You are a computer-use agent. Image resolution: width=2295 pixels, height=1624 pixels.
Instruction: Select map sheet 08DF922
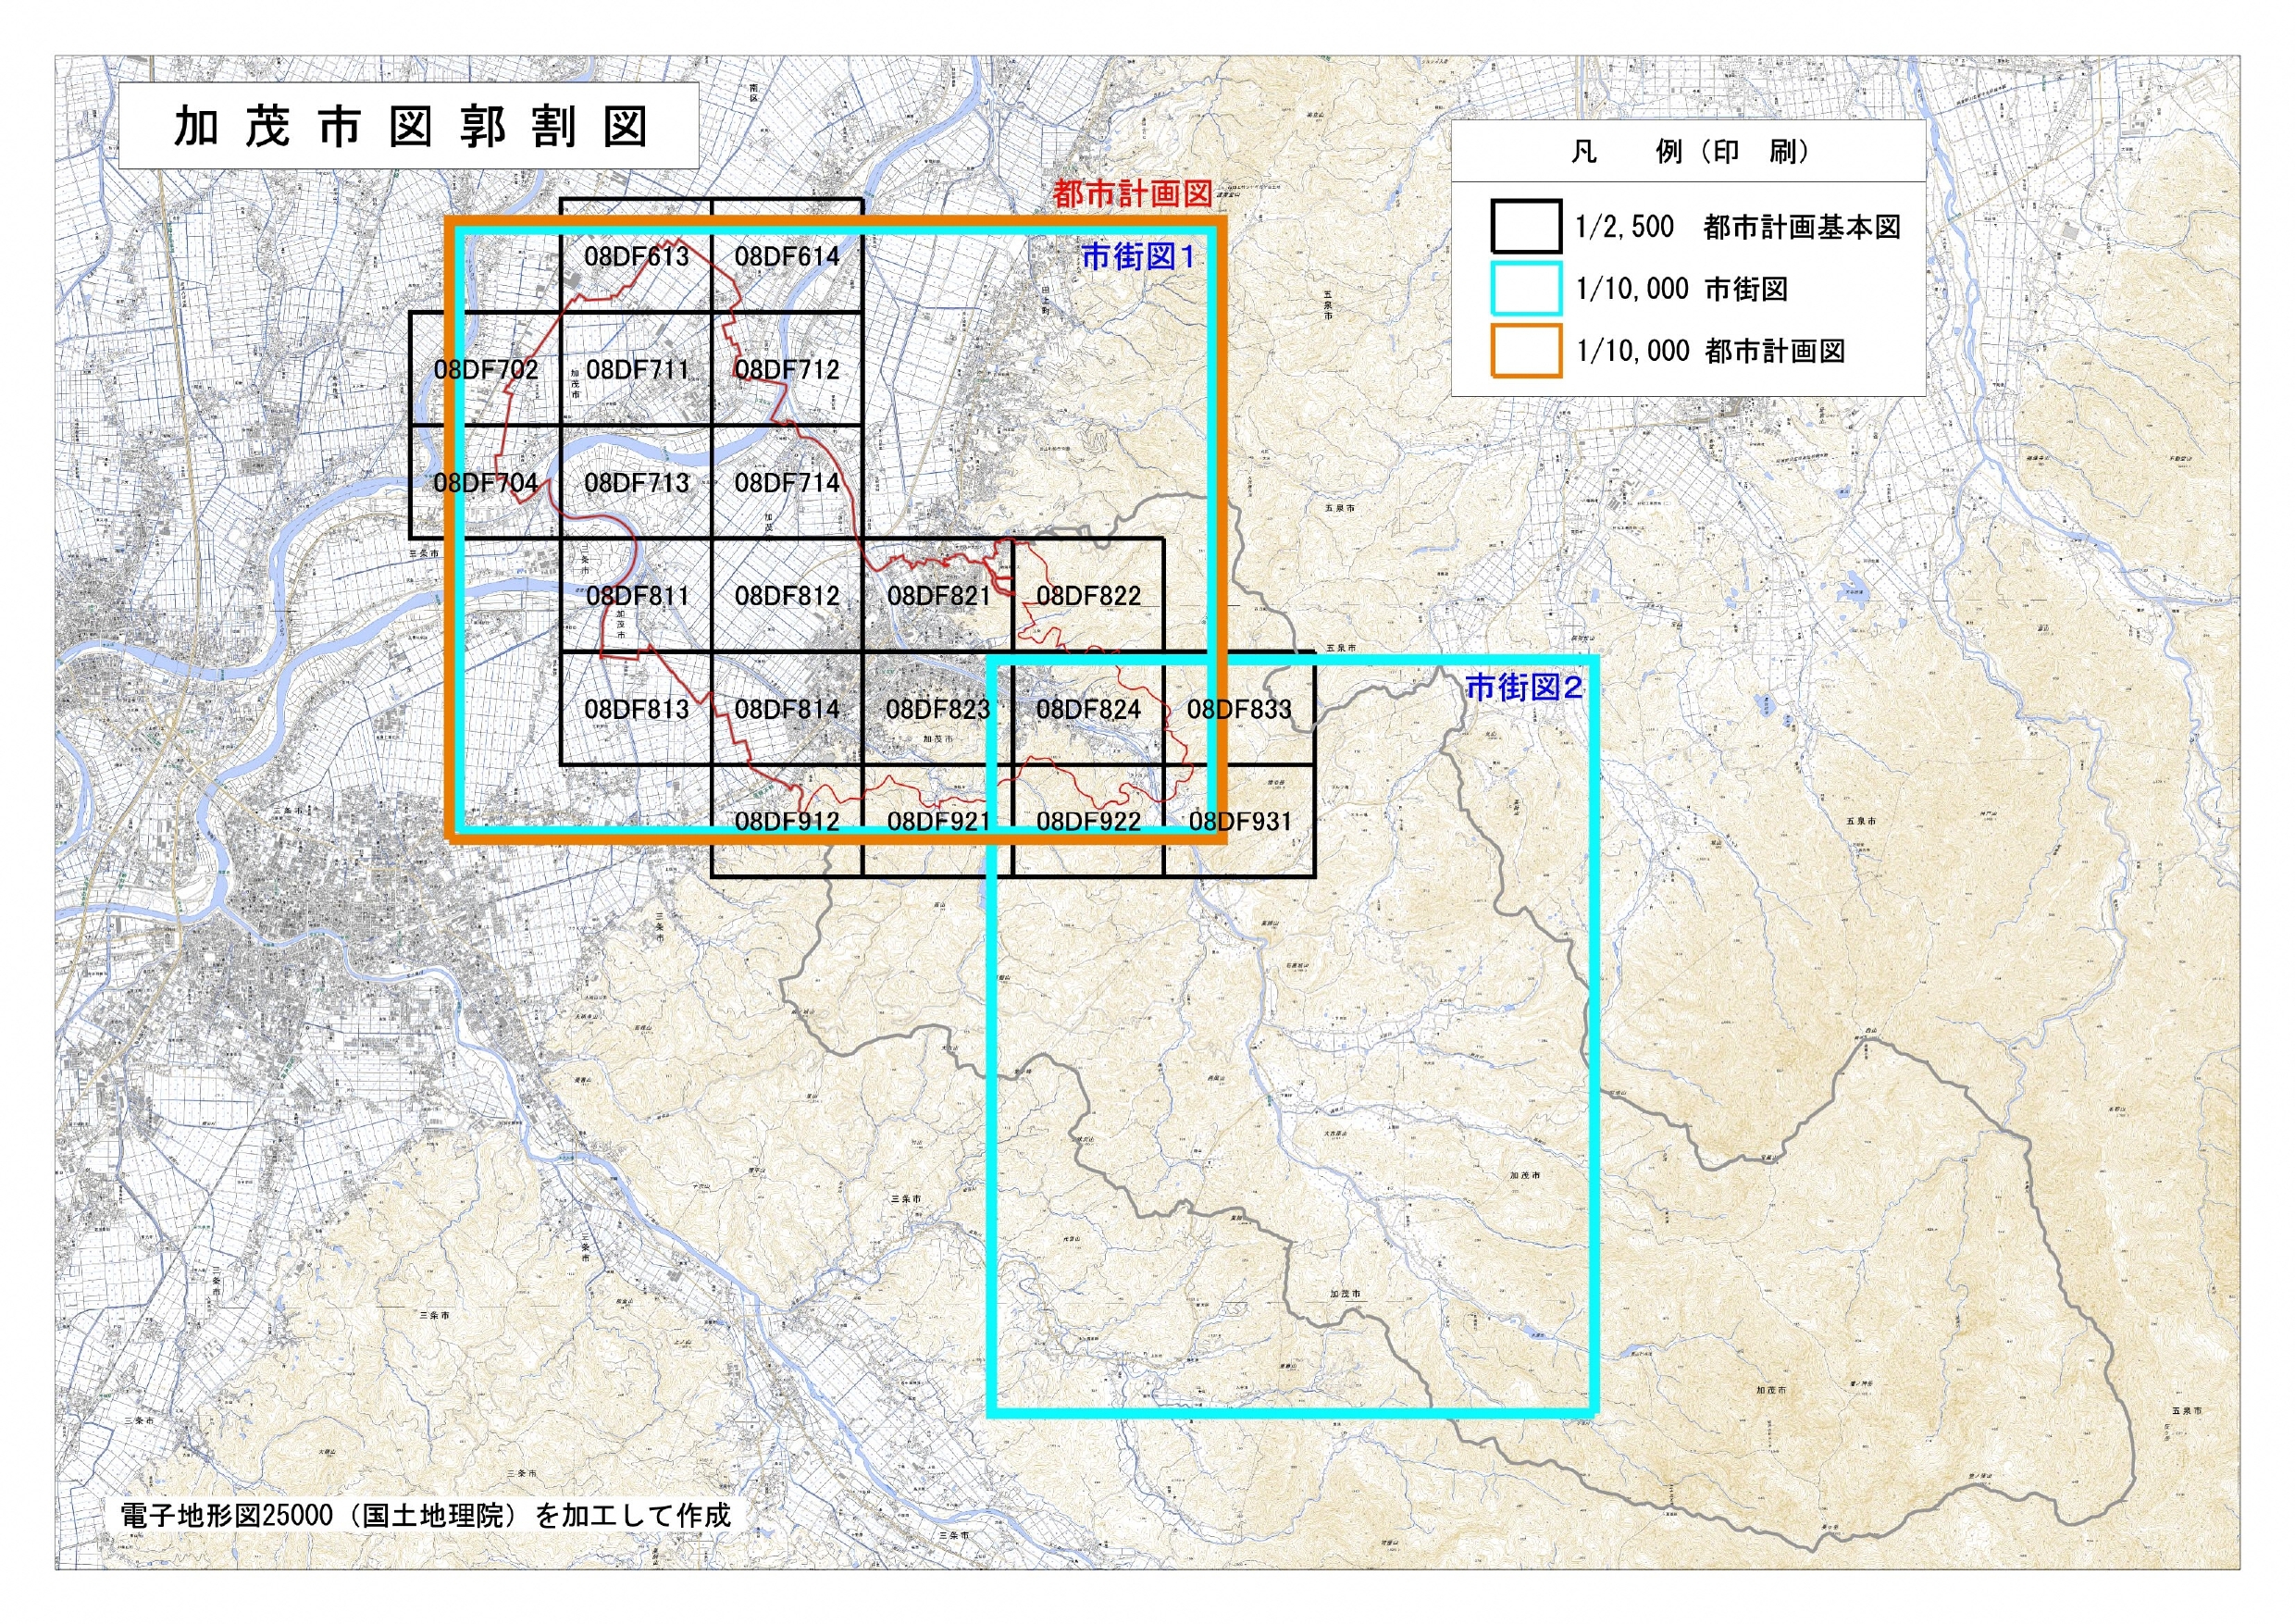pyautogui.click(x=1088, y=821)
